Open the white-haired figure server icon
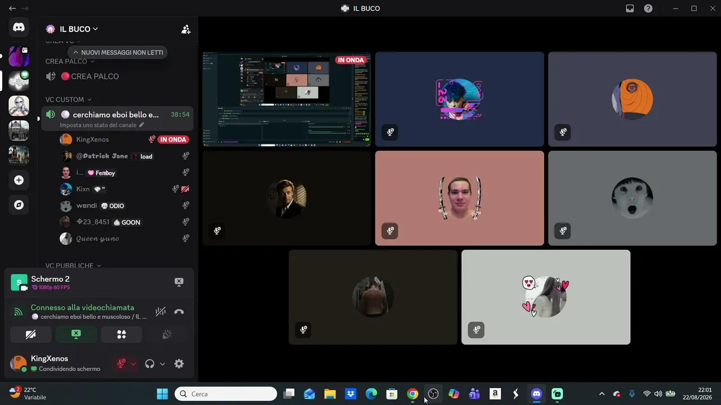Viewport: 721px width, 405px height. coord(19,106)
